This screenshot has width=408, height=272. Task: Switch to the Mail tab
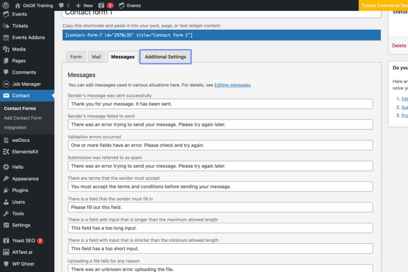point(96,57)
